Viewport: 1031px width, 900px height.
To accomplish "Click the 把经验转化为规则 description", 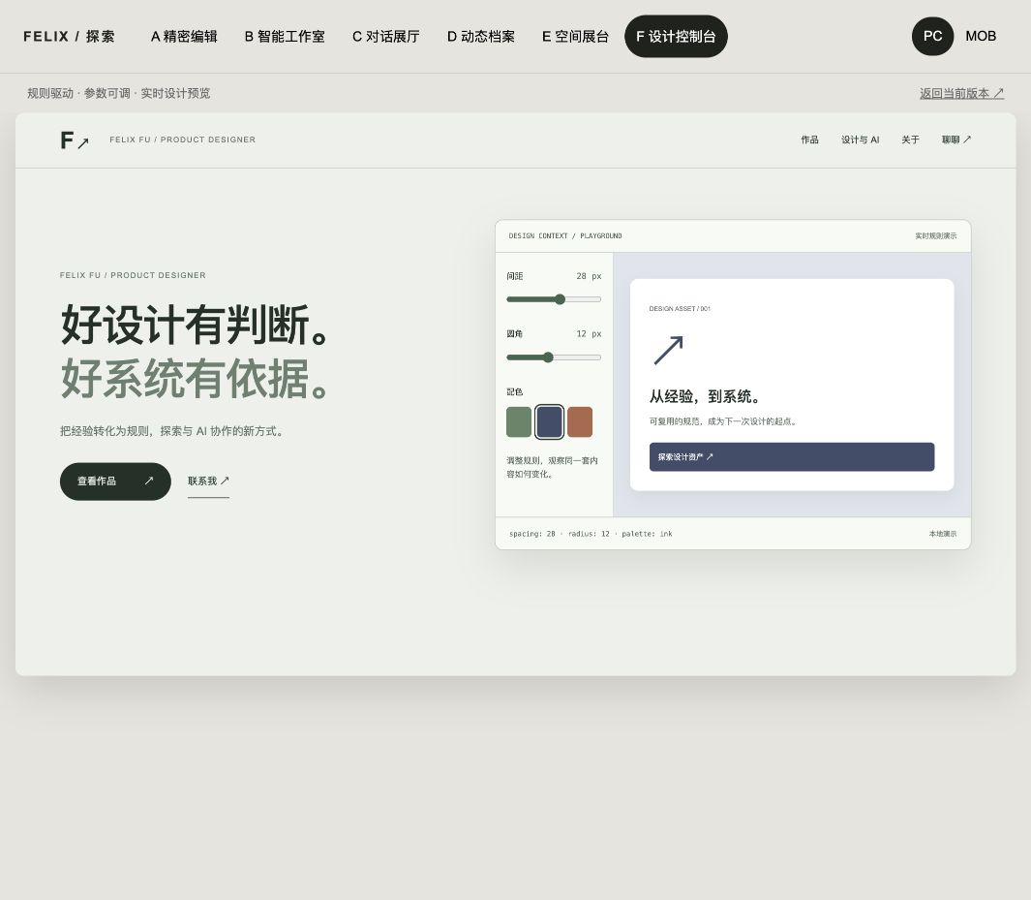I will point(171,431).
